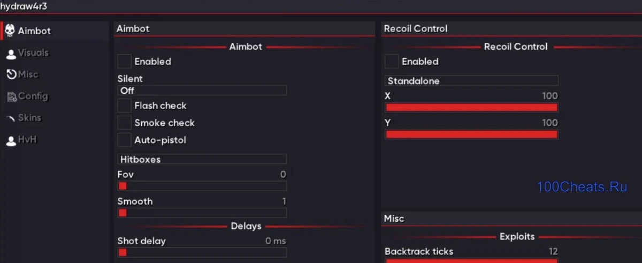Click the Skins knife icon

11,118
